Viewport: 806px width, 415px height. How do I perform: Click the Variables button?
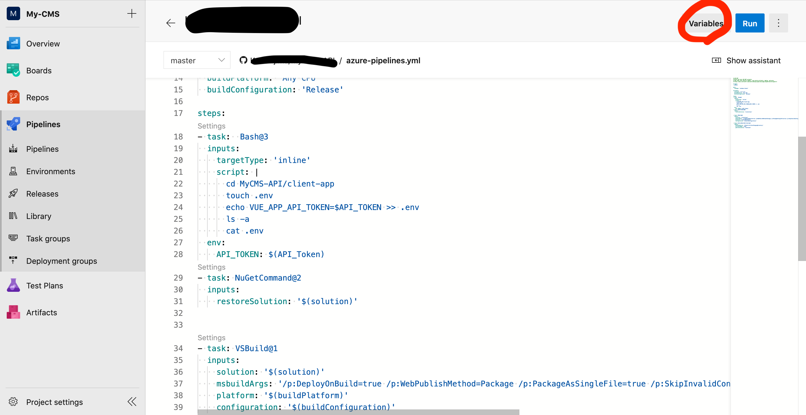click(706, 24)
